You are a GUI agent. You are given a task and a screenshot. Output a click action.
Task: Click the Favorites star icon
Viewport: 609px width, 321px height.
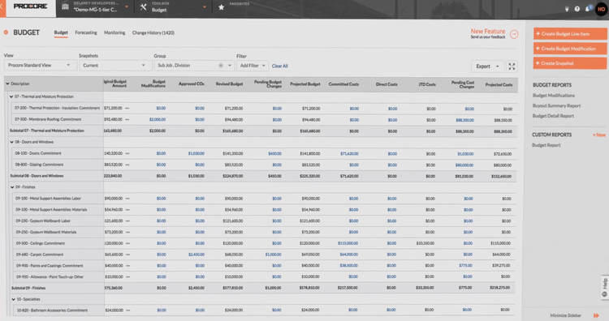point(221,7)
